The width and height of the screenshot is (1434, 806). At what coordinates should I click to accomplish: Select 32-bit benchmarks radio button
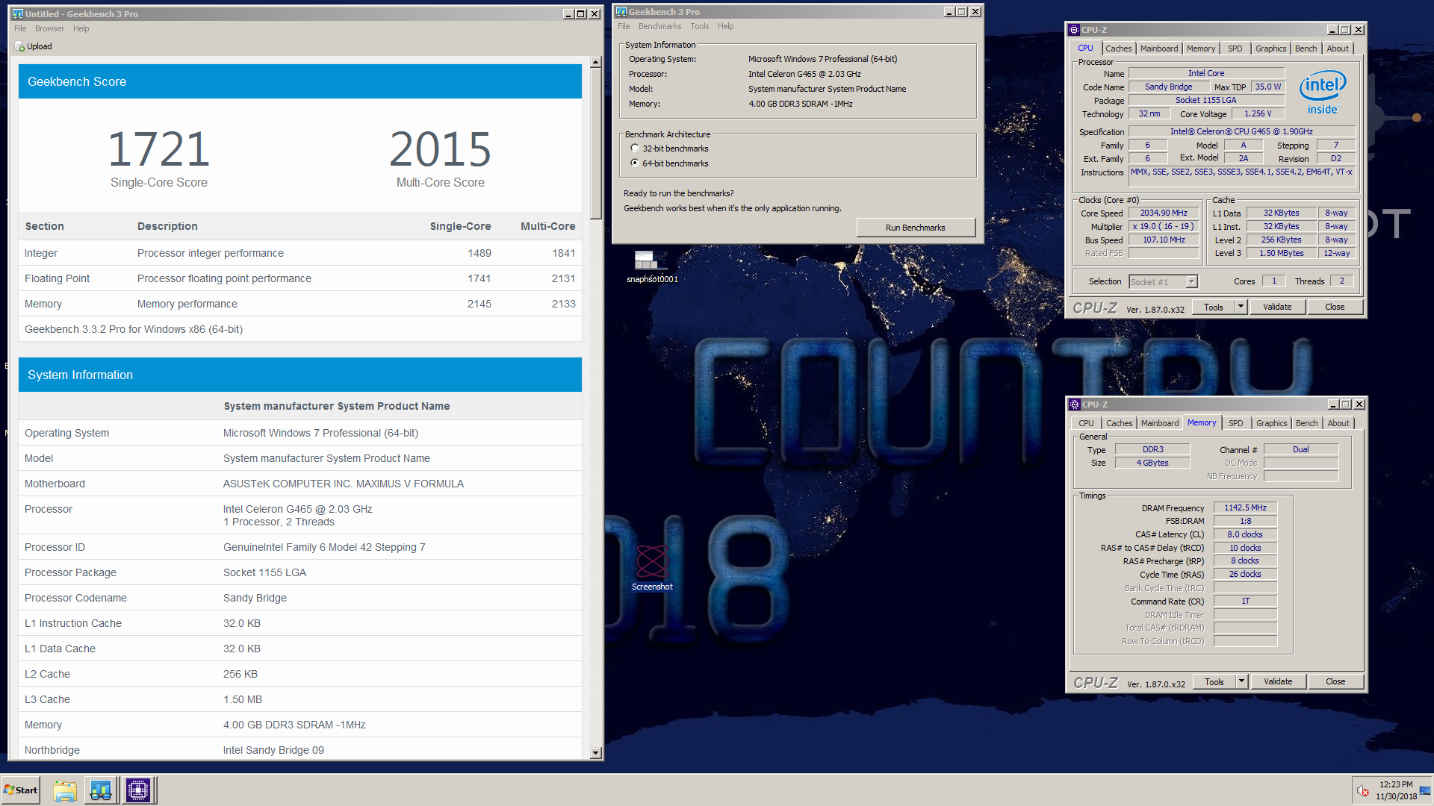(x=635, y=149)
